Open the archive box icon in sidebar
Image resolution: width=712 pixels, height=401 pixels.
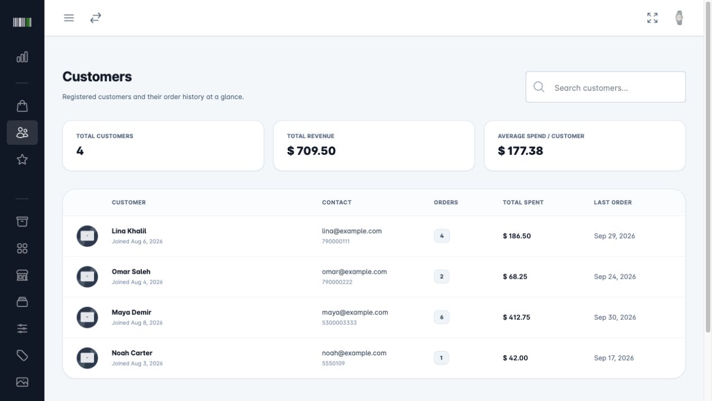22,221
